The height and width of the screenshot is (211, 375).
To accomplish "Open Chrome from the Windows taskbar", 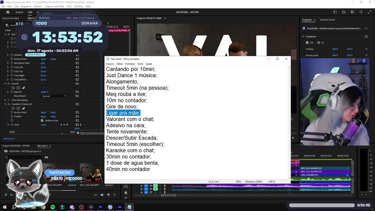I will (x=43, y=207).
